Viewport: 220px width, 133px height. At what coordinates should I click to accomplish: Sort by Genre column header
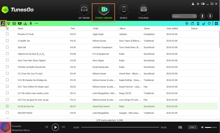pyautogui.click(x=147, y=29)
